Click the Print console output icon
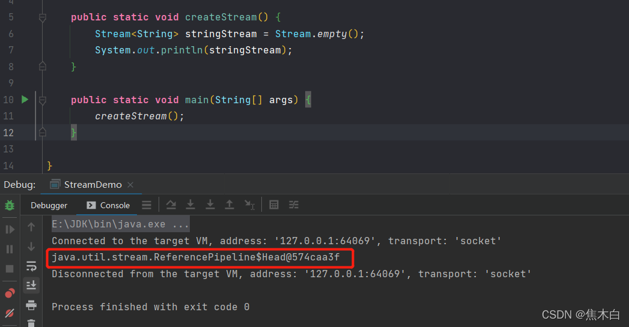The height and width of the screenshot is (327, 629). tap(31, 305)
